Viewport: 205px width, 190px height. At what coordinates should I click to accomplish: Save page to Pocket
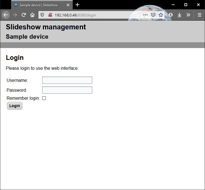[153, 15]
